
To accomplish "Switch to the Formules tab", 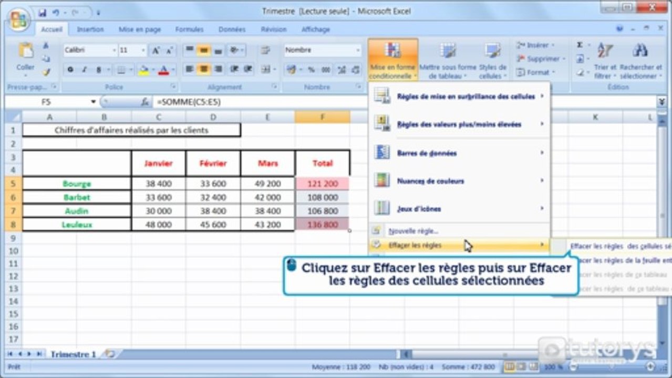I will click(189, 29).
